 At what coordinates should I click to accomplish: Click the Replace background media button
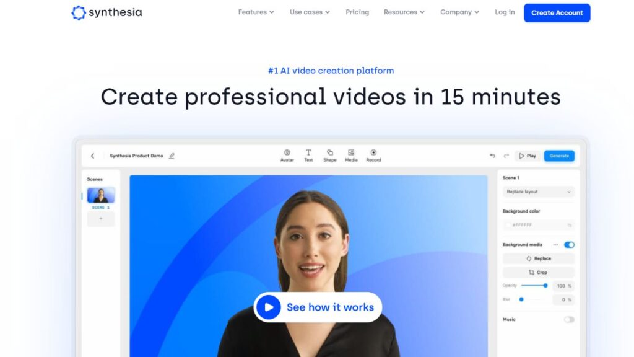(538, 258)
